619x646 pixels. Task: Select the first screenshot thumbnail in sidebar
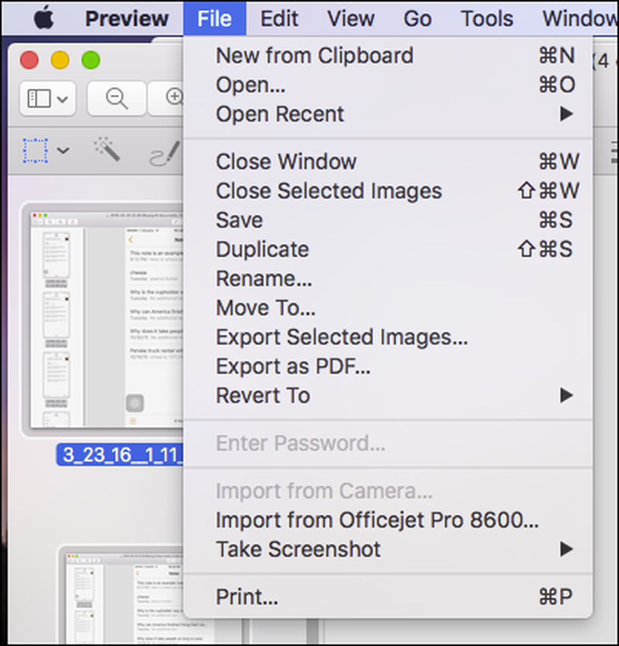tap(107, 320)
